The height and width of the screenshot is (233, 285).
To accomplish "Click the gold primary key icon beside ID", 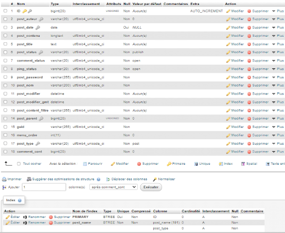I will click(25, 11).
